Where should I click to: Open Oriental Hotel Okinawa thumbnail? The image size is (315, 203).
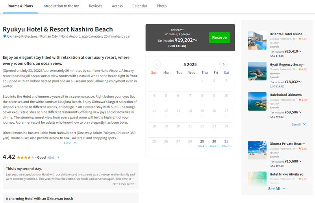click(257, 40)
